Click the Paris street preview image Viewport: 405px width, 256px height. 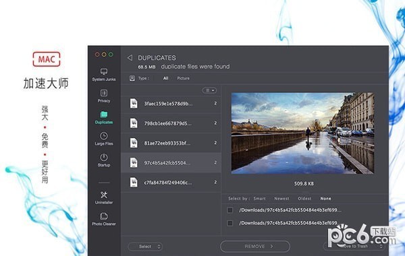point(302,133)
